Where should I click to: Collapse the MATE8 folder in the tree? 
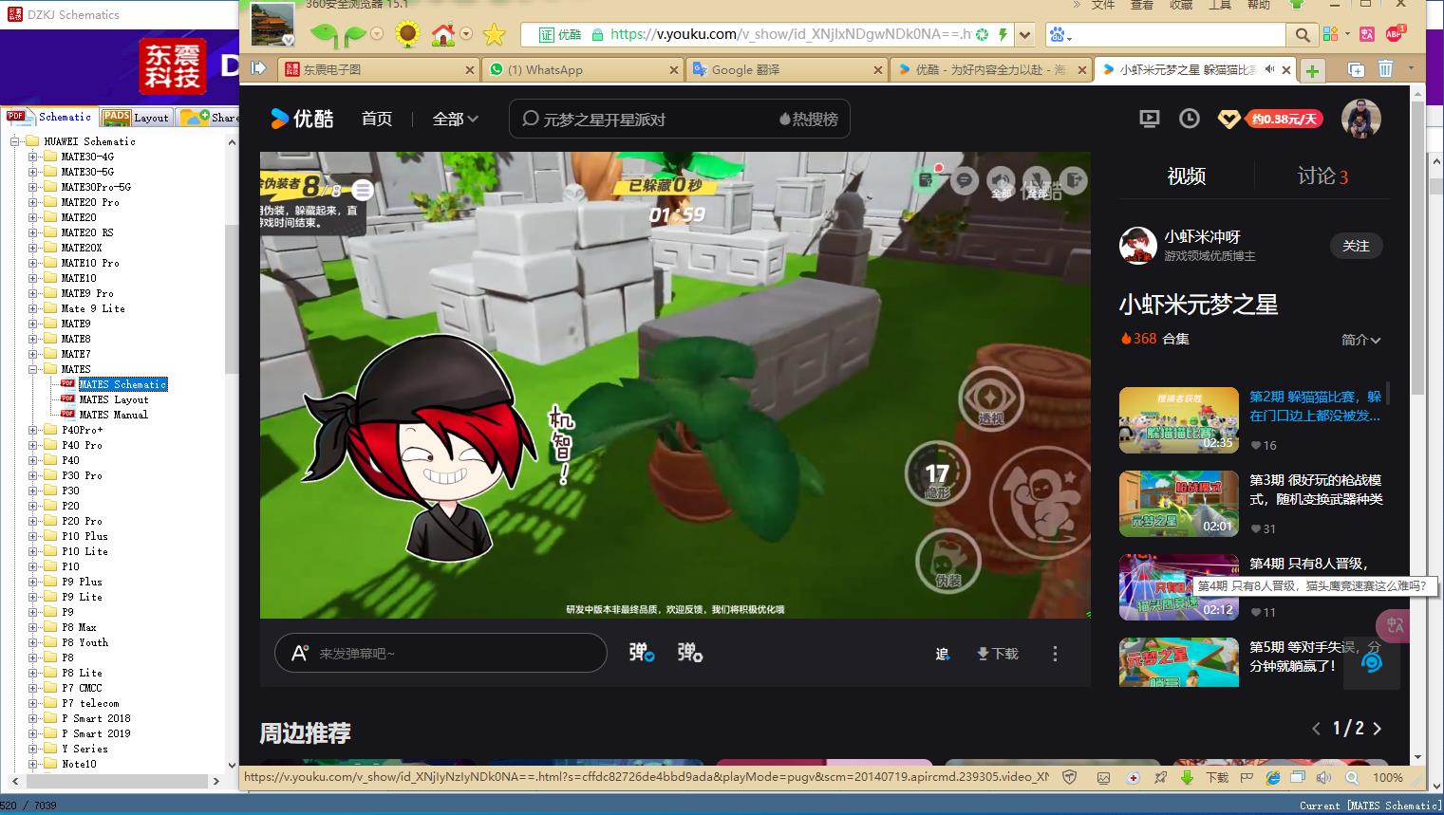(33, 369)
